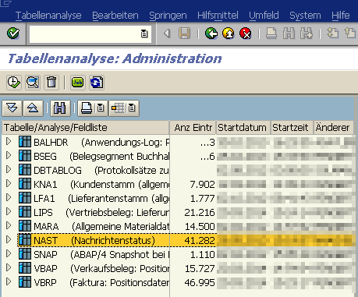Expand the LIPS tree node

[9, 212]
